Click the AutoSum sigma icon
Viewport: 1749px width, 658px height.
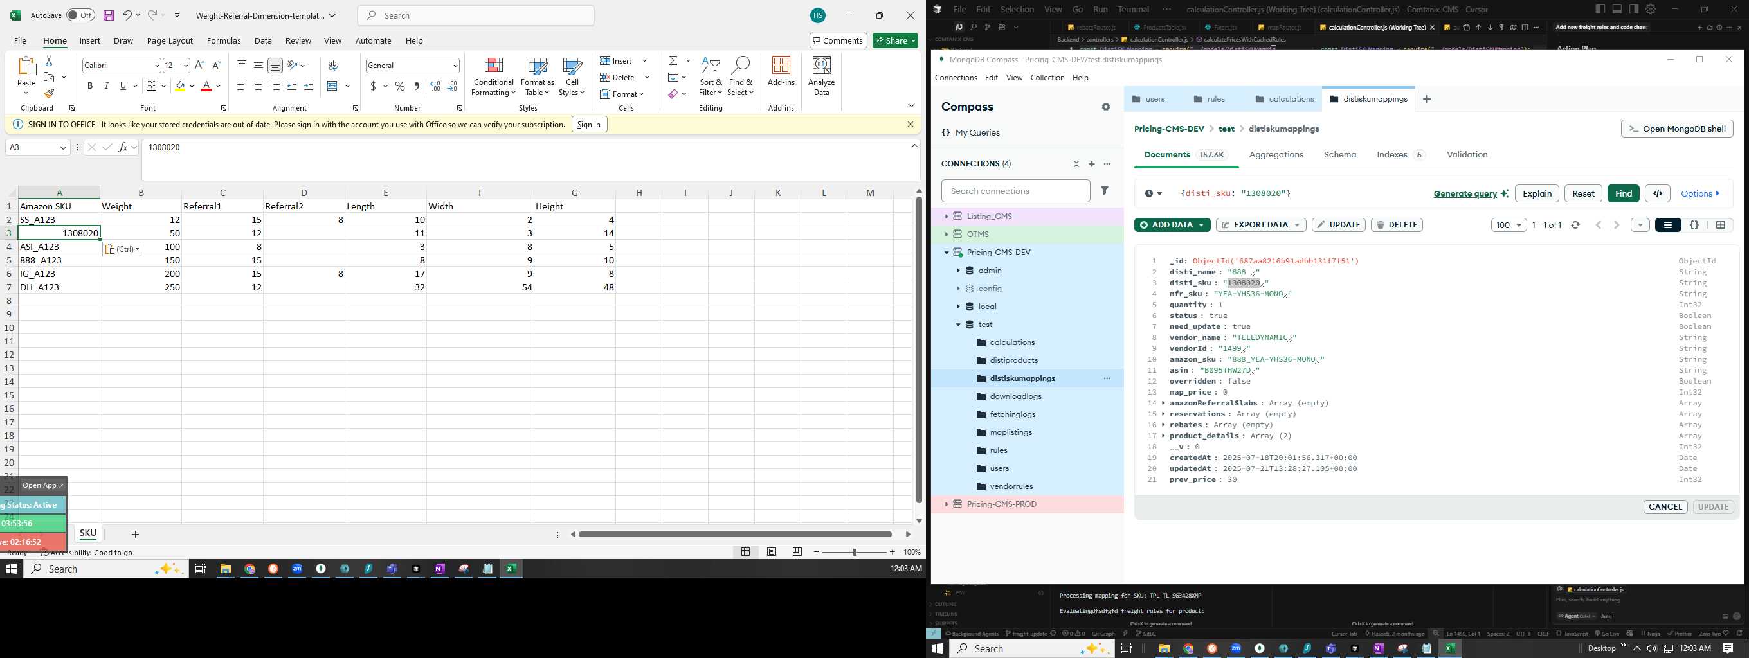point(673,60)
